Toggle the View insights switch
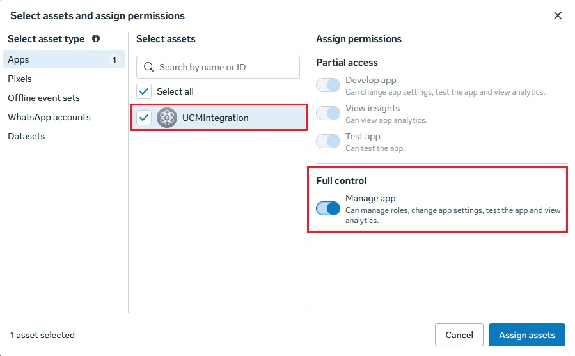The width and height of the screenshot is (575, 356). [328, 113]
